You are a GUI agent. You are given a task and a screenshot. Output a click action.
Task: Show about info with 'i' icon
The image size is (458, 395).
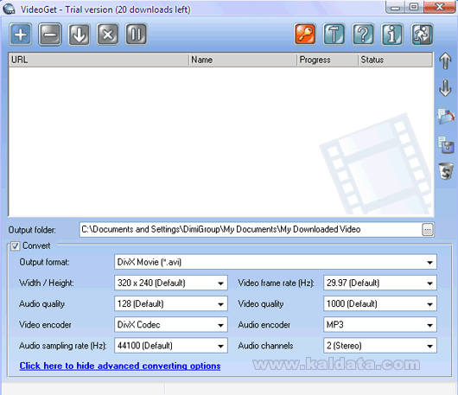392,35
